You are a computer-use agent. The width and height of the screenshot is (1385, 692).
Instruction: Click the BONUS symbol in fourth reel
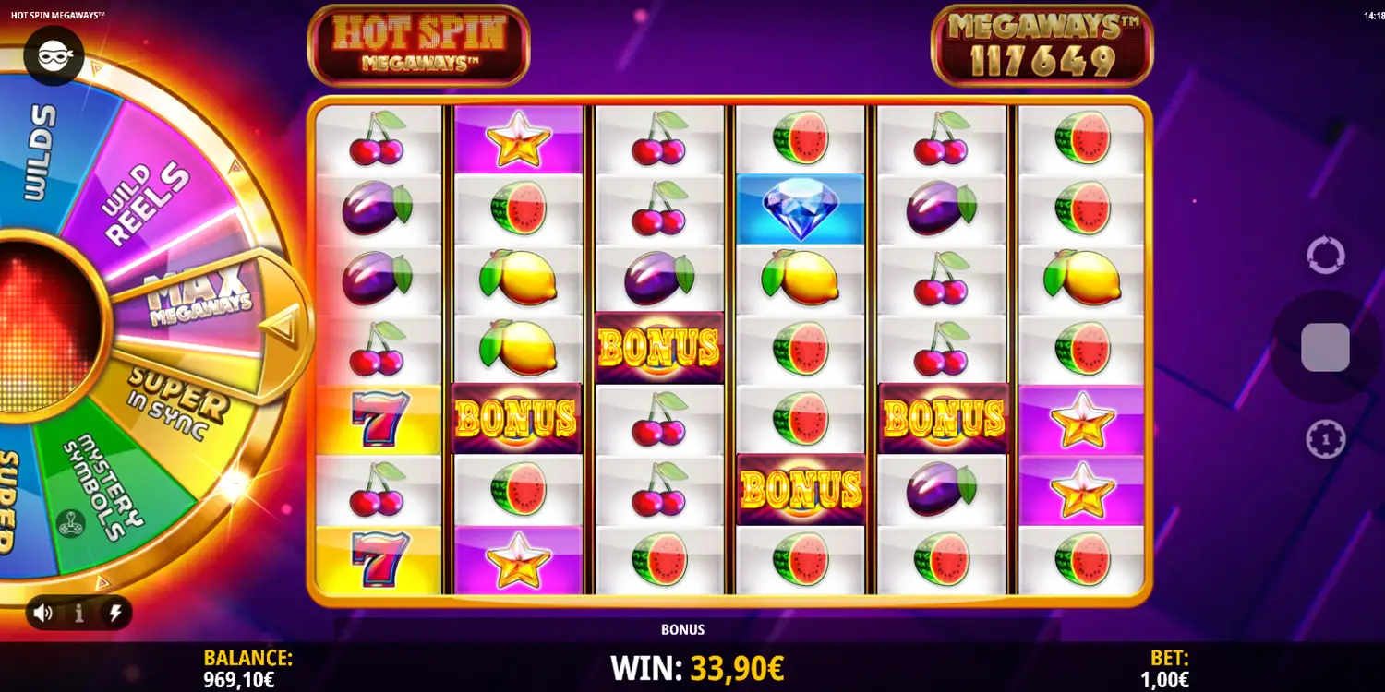click(x=801, y=489)
